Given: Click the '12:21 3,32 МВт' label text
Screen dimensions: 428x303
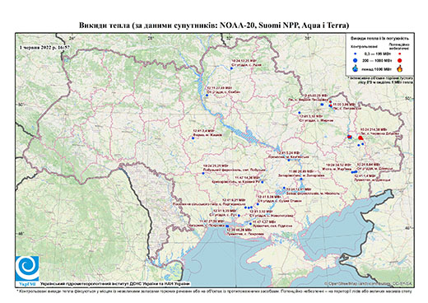Looking at the screenshot, I should (262, 212).
